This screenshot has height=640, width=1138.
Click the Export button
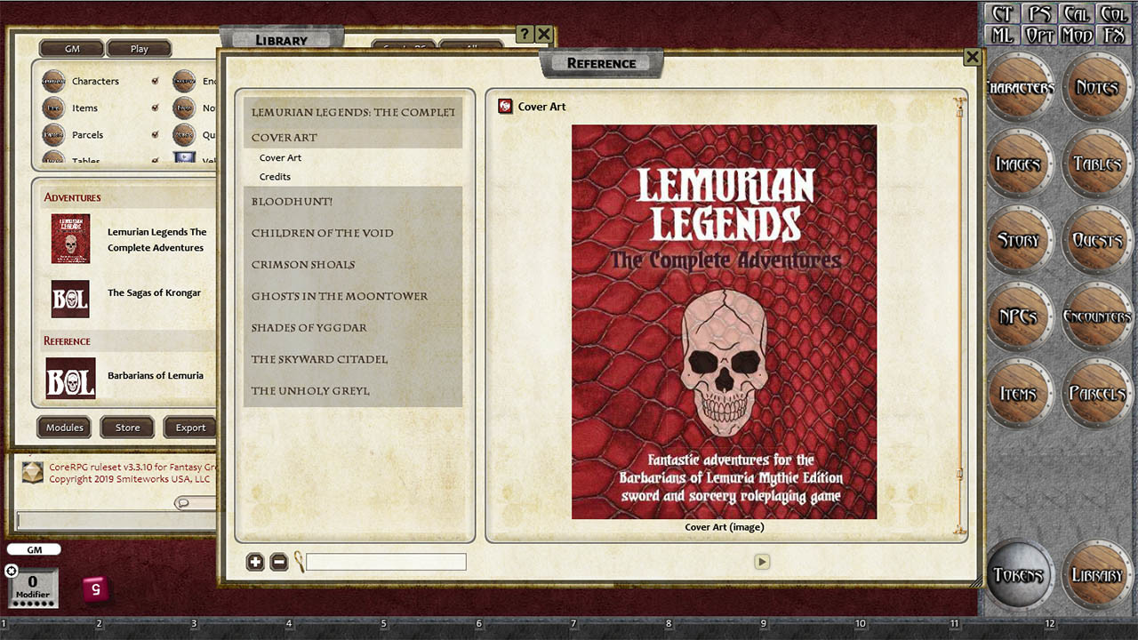coord(189,428)
